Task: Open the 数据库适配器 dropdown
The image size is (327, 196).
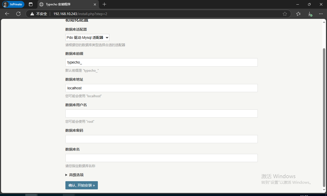Action: (87, 38)
